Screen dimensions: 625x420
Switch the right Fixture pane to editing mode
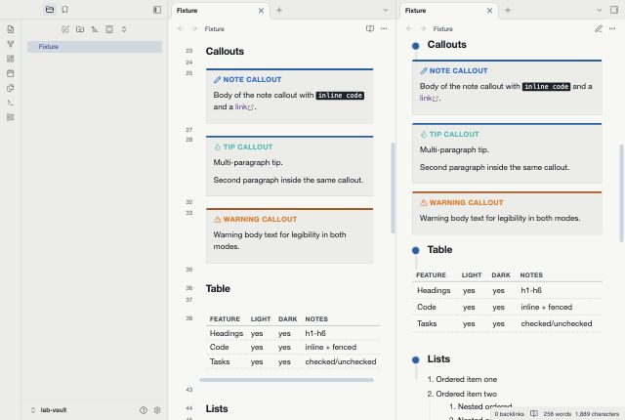(x=599, y=28)
